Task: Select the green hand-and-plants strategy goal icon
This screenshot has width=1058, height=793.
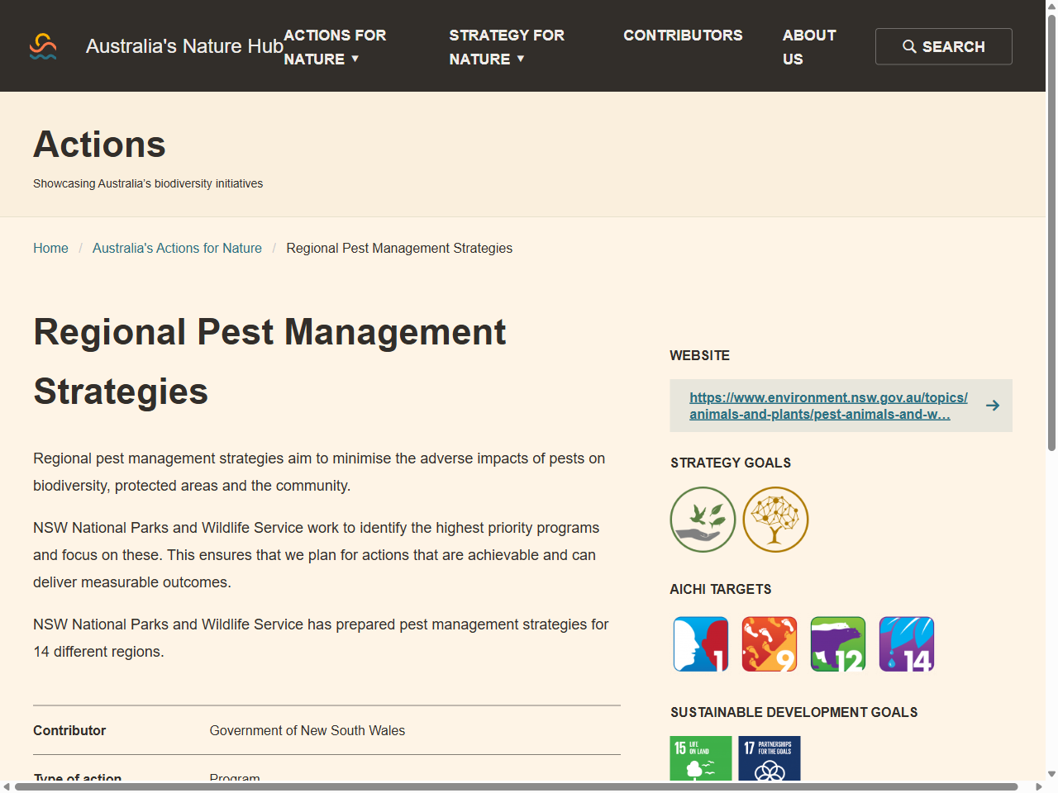Action: click(703, 520)
